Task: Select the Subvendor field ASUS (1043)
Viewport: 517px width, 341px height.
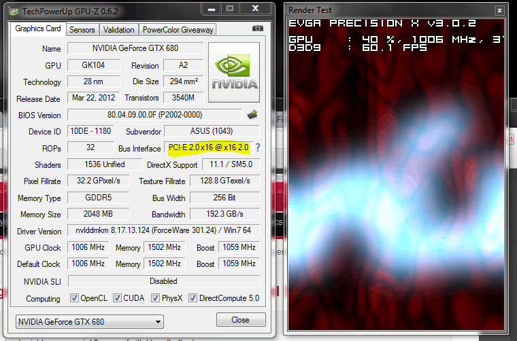Action: 212,131
